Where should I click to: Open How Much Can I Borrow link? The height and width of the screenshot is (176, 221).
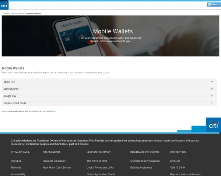coord(57,168)
